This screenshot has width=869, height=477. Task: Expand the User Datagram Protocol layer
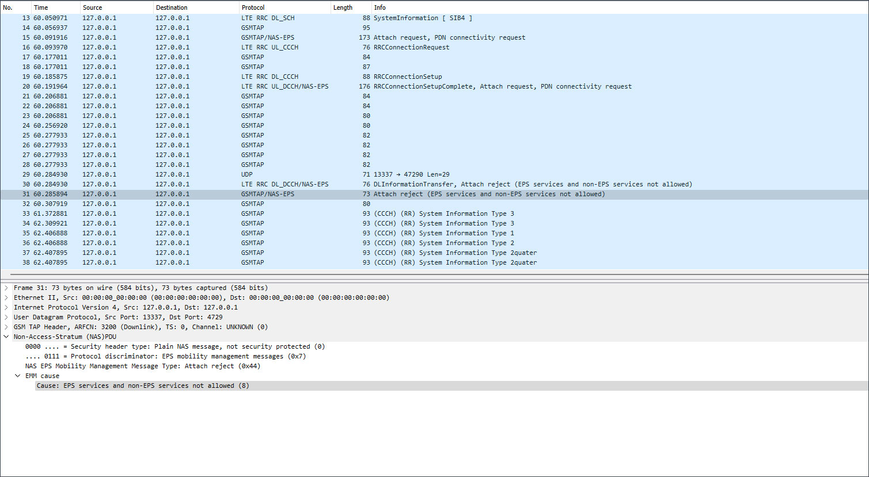coord(6,317)
